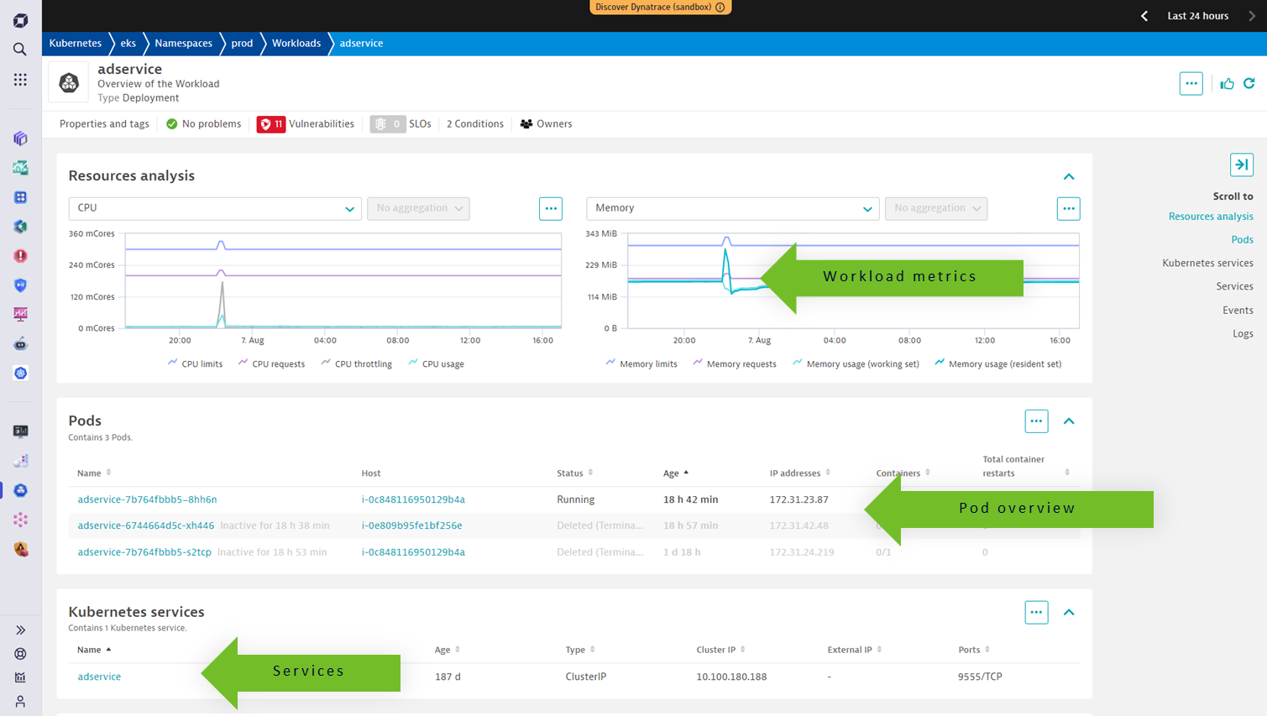1267x716 pixels.
Task: Jump to Logs in Scroll to
Action: click(x=1243, y=334)
